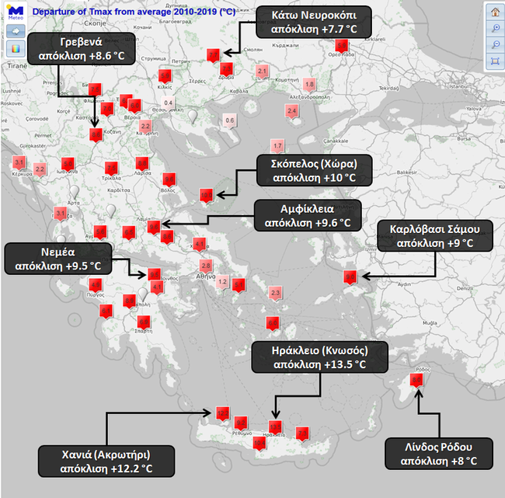
Task: Click the 10.0 marker at Skopelos
Action: pyautogui.click(x=206, y=195)
